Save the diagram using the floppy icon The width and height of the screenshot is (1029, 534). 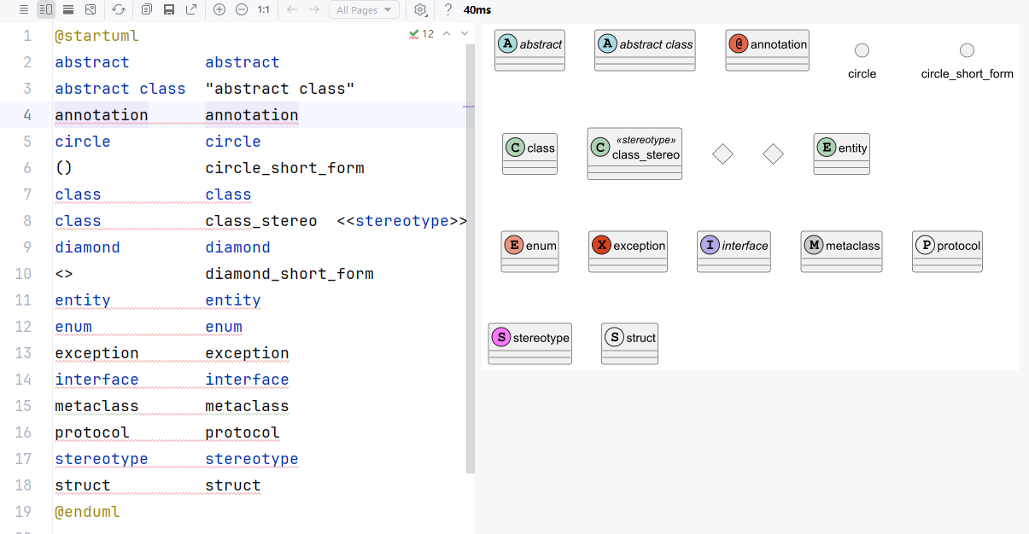tap(169, 9)
